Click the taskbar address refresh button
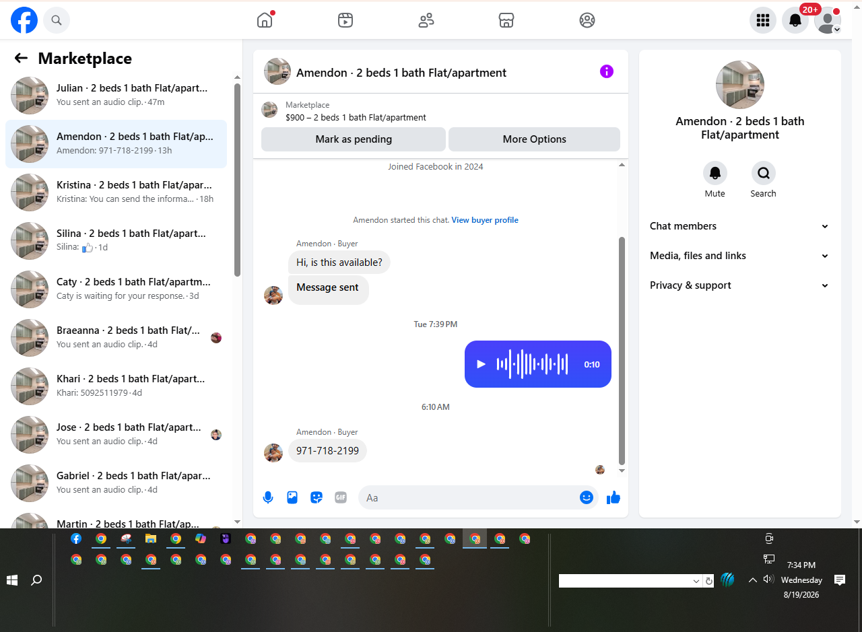862x632 pixels. tap(708, 581)
